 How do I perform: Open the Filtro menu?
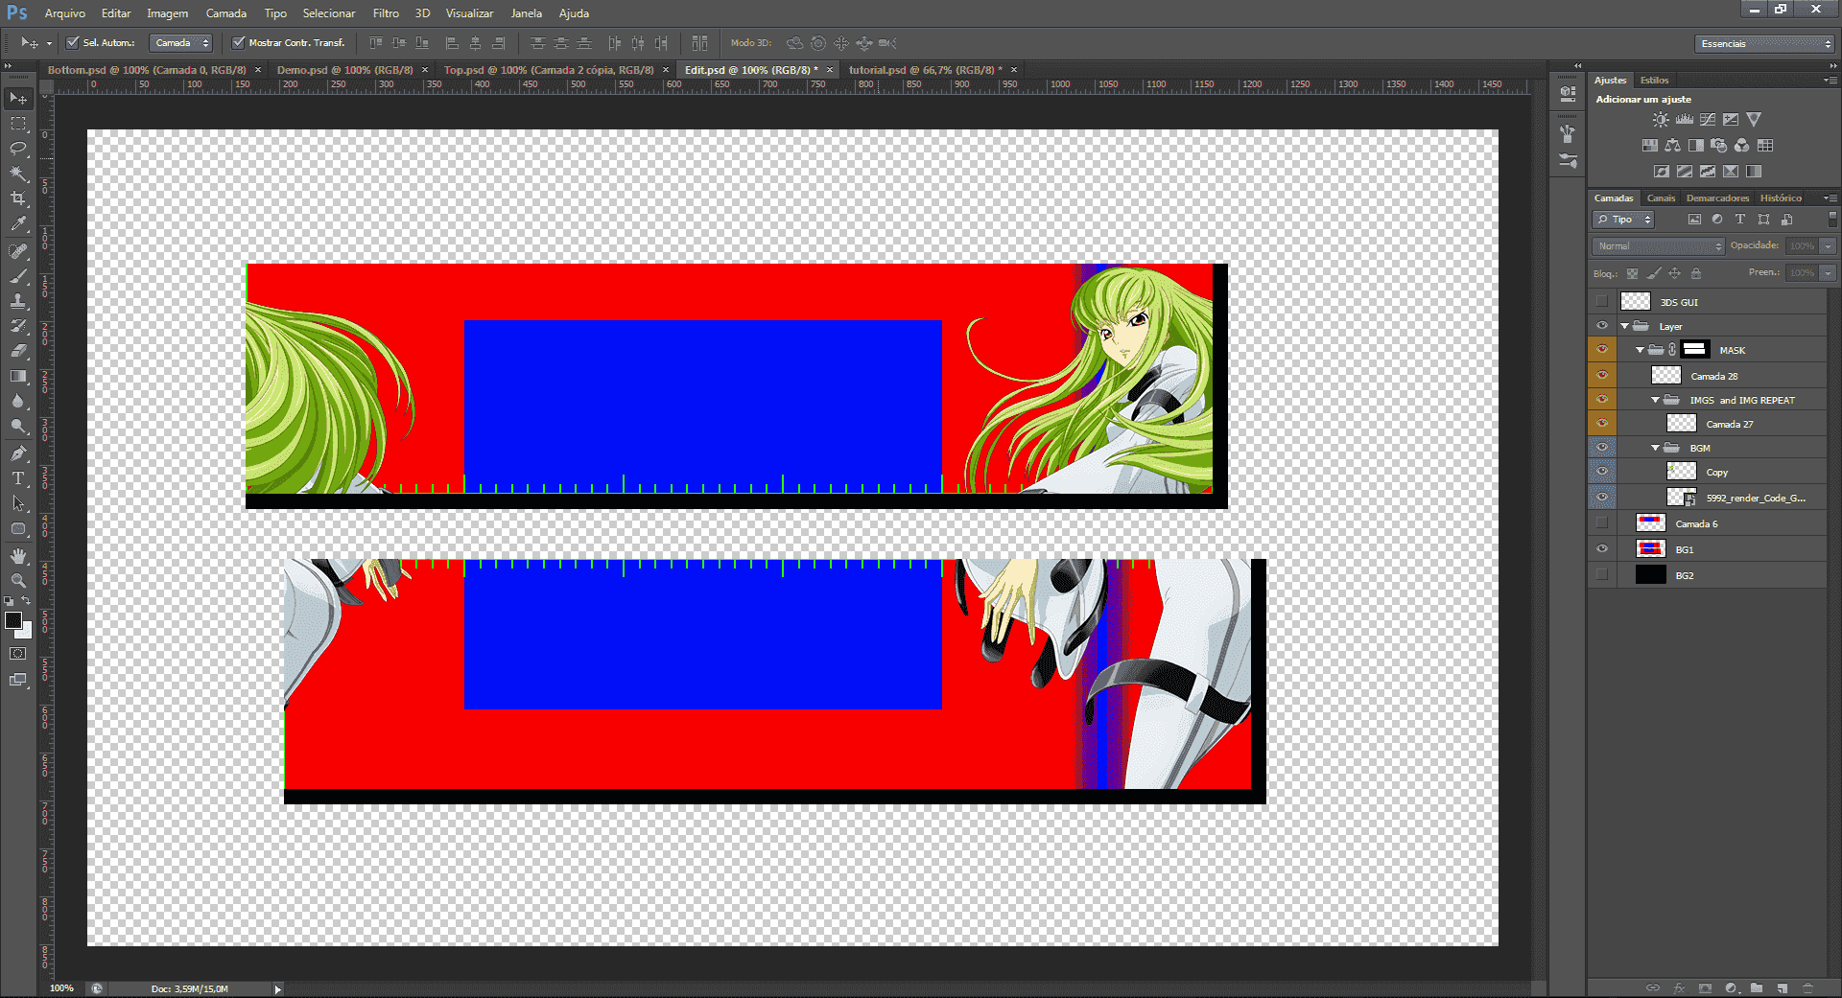[386, 13]
